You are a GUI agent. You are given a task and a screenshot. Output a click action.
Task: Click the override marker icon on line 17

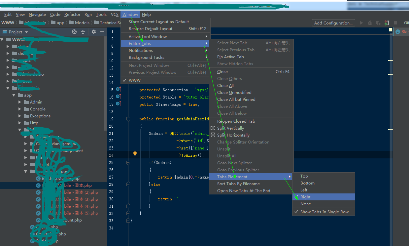119,104
